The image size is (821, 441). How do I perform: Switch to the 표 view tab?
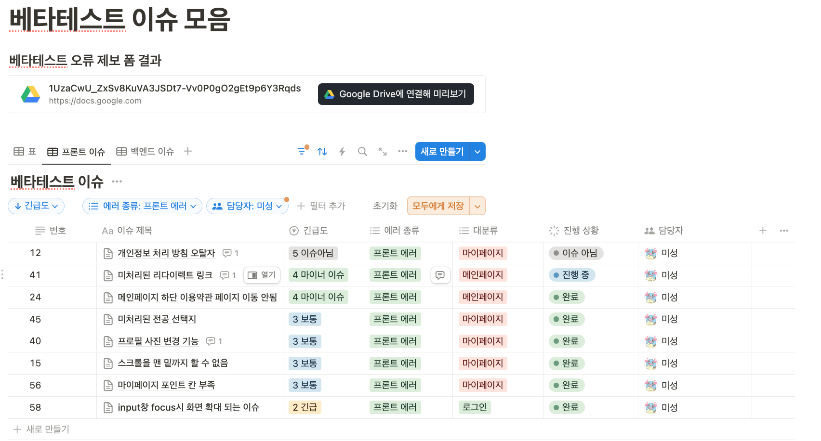click(x=25, y=152)
